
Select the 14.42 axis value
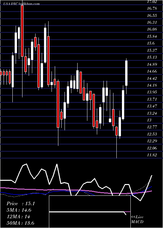[152, 78]
